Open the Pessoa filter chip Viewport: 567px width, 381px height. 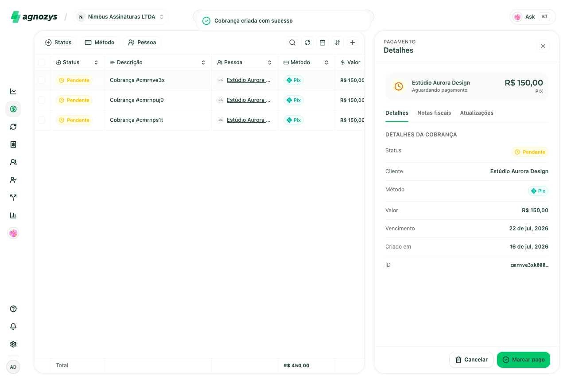click(142, 43)
